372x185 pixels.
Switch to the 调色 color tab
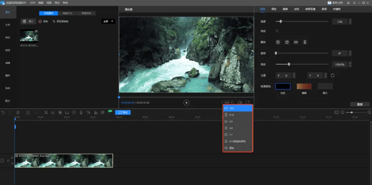274,9
